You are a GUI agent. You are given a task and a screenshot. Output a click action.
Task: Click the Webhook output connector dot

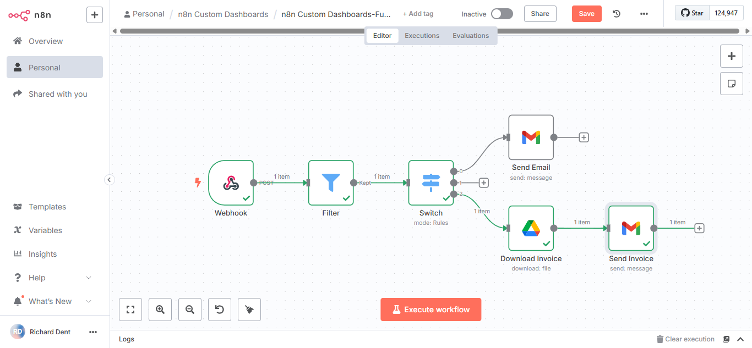pyautogui.click(x=254, y=183)
